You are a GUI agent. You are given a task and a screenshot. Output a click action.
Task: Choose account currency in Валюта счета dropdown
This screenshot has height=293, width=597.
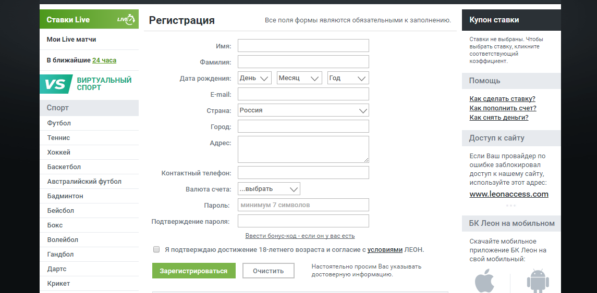(269, 189)
